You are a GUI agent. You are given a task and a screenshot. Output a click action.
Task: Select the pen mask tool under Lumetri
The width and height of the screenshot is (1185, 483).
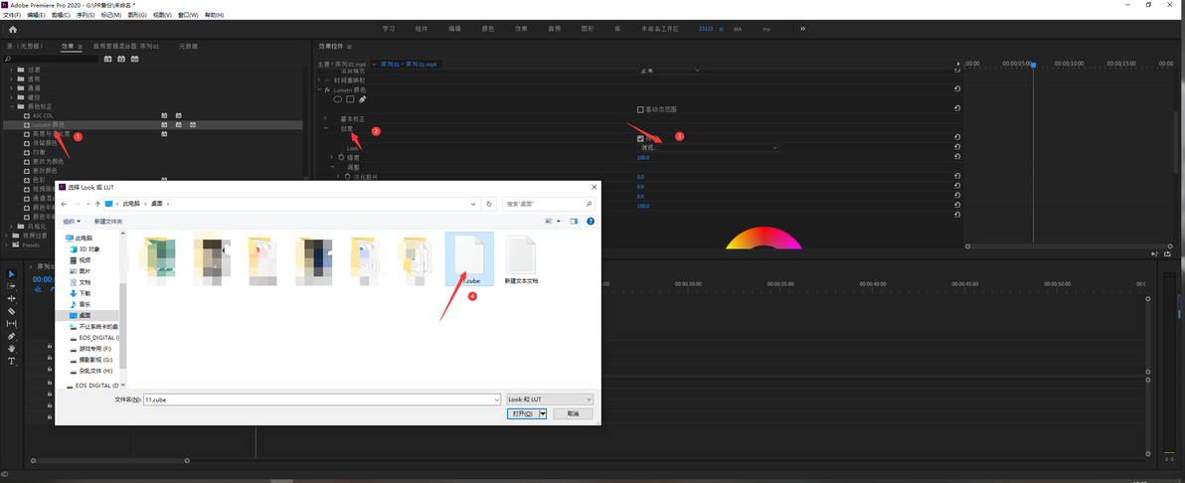click(x=362, y=99)
